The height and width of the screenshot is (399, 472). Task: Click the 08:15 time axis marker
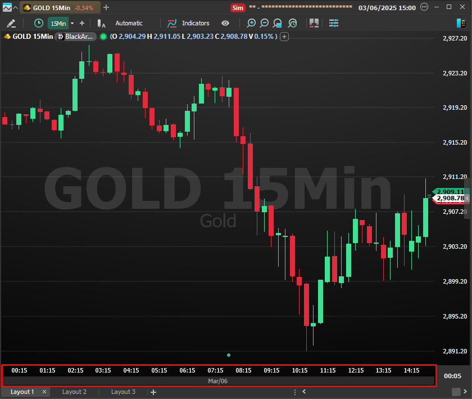pyautogui.click(x=243, y=370)
